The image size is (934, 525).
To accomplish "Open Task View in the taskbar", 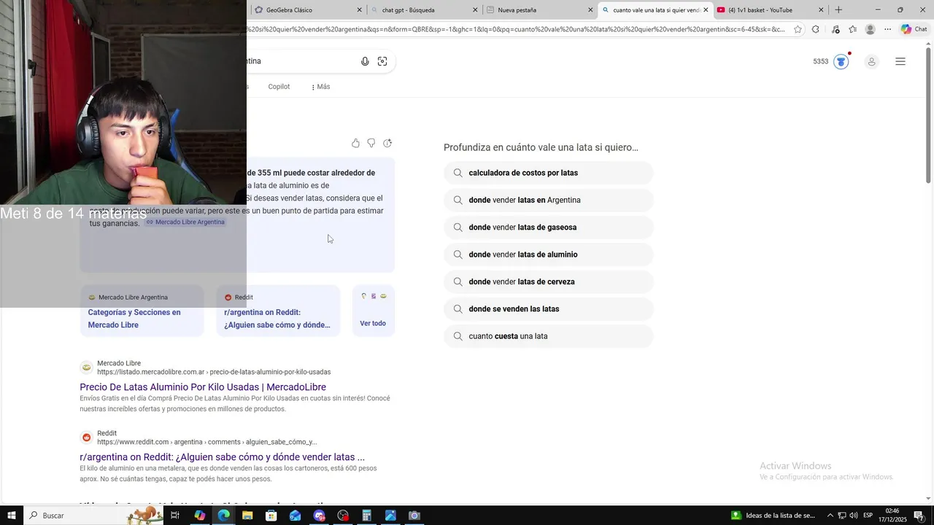I will pyautogui.click(x=175, y=516).
